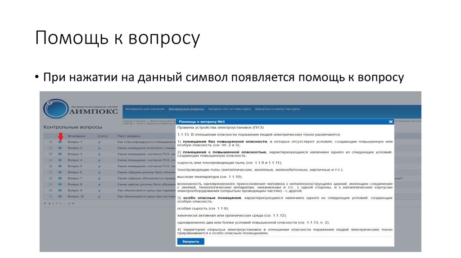Select page 1 in pagination
Viewport: 461px width, 258px height.
tap(50, 204)
